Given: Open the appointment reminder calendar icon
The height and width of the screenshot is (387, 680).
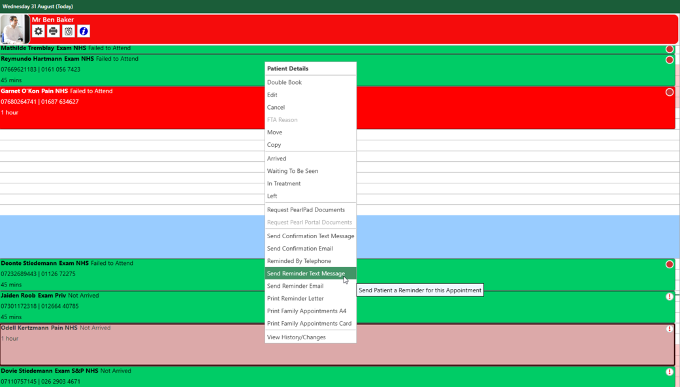Looking at the screenshot, I should [67, 31].
